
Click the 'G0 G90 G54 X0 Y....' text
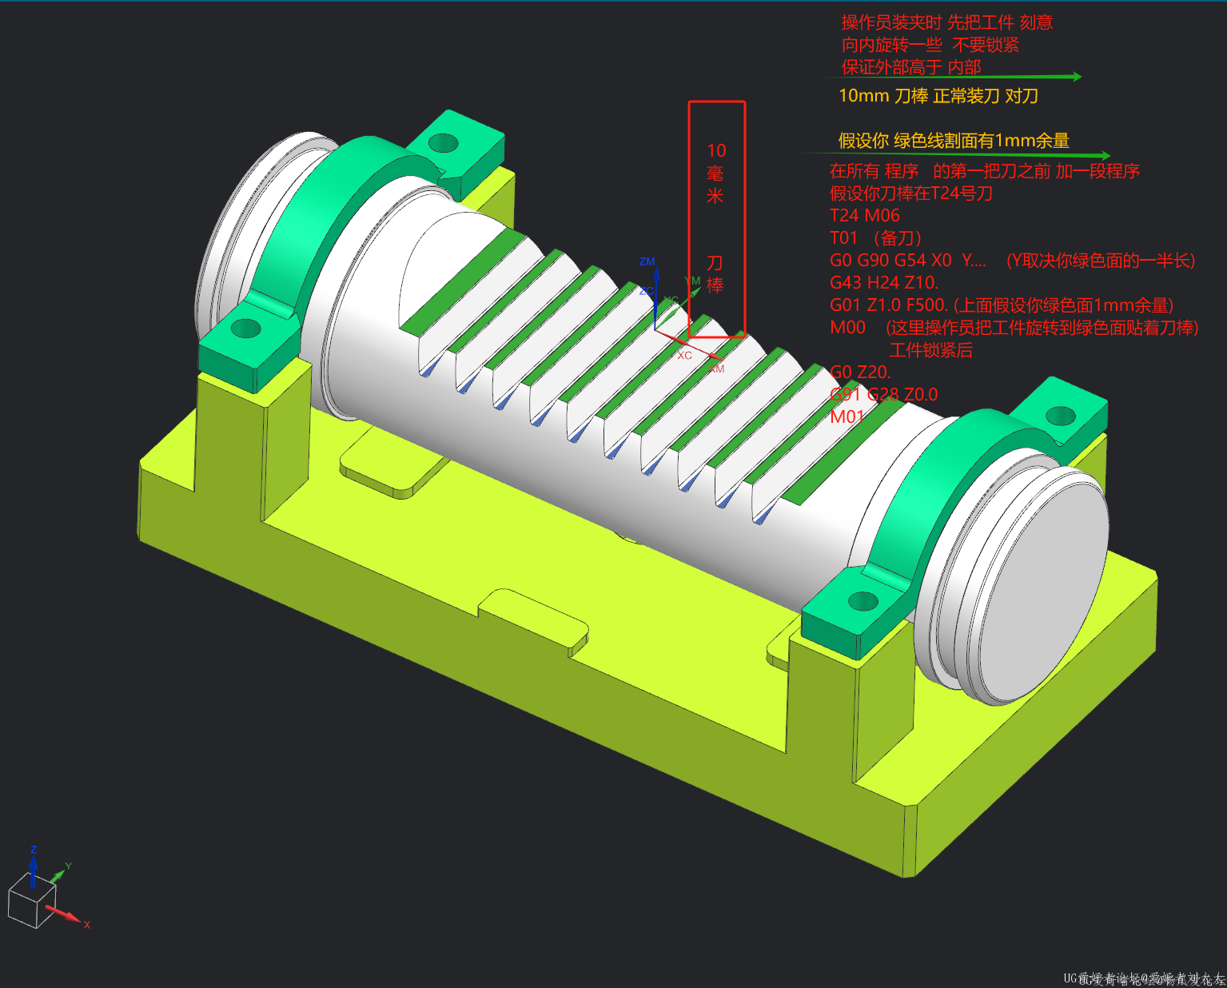[x=908, y=260]
